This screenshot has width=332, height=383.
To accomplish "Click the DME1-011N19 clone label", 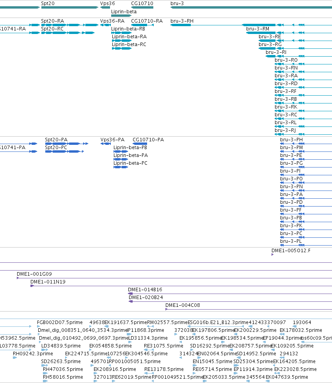I will 48,282.
